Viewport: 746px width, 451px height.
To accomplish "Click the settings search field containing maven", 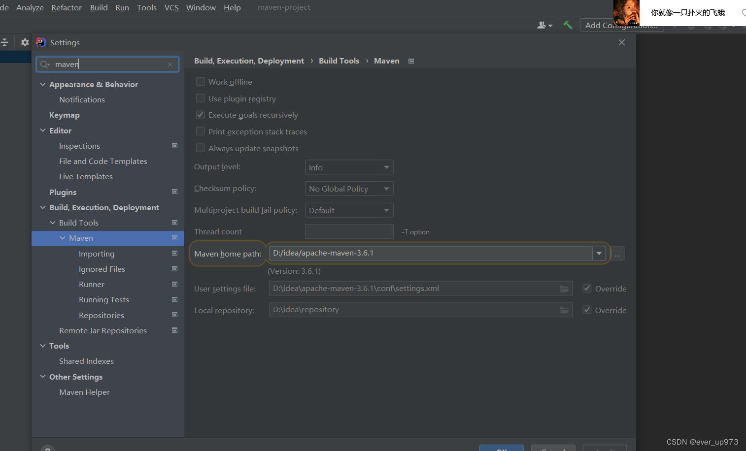I will [107, 64].
